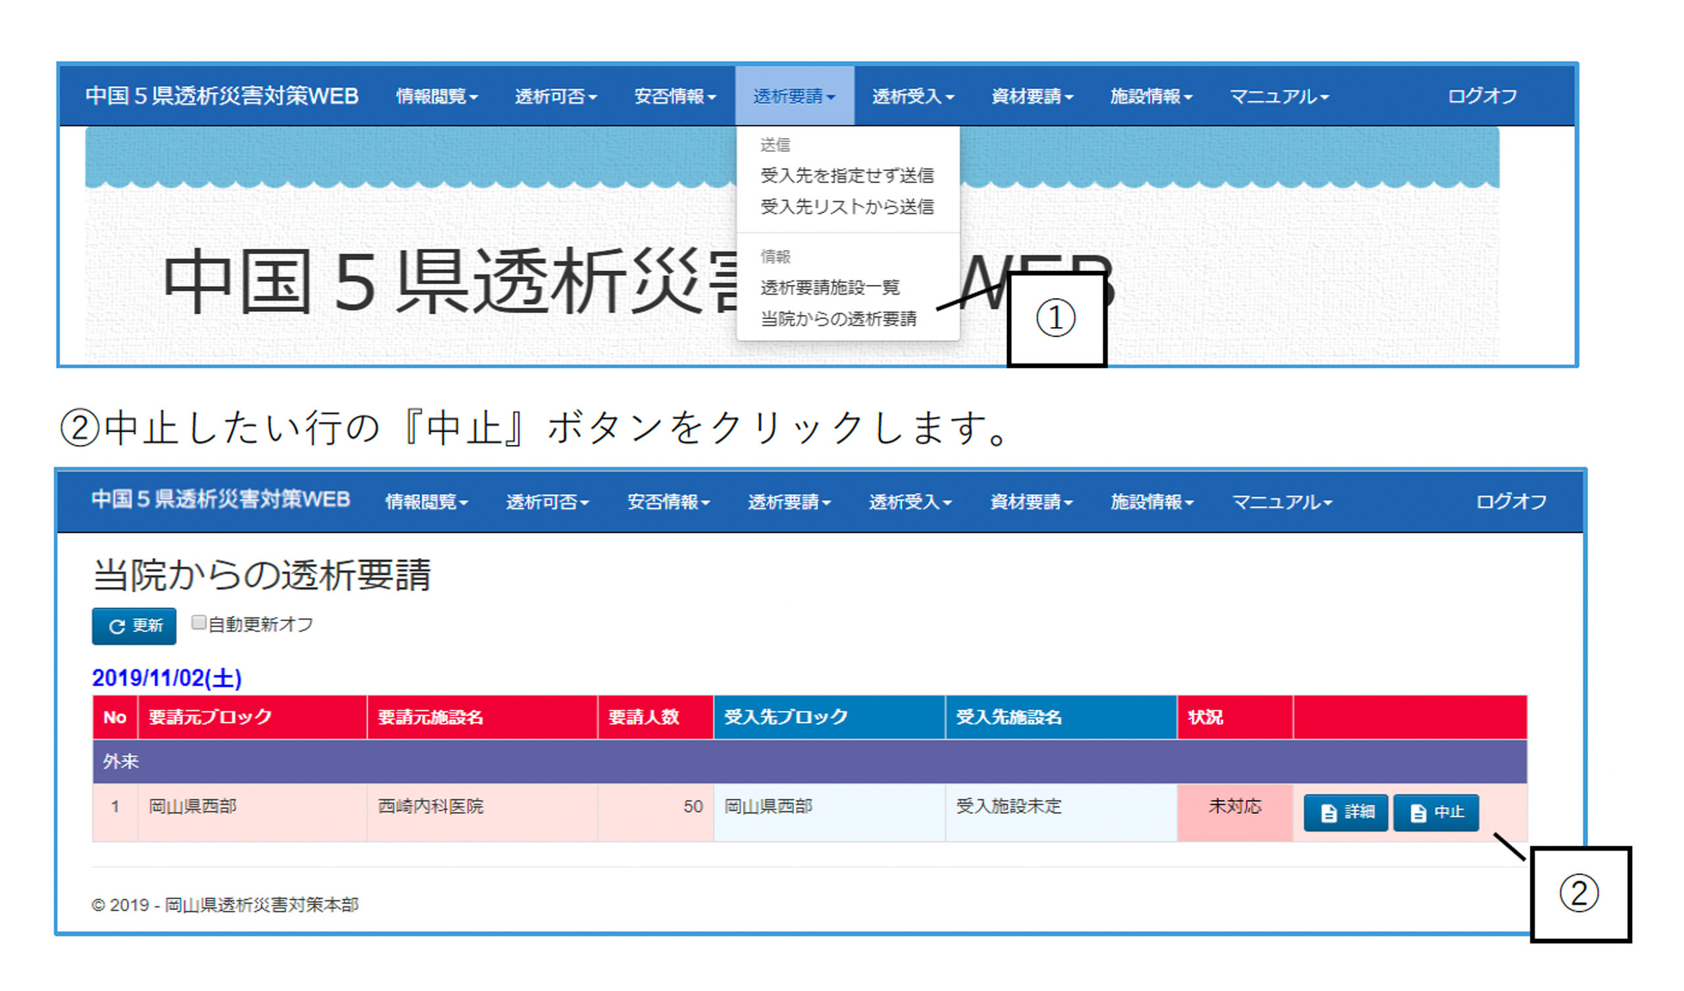Click the 詳細 document button

1345,813
